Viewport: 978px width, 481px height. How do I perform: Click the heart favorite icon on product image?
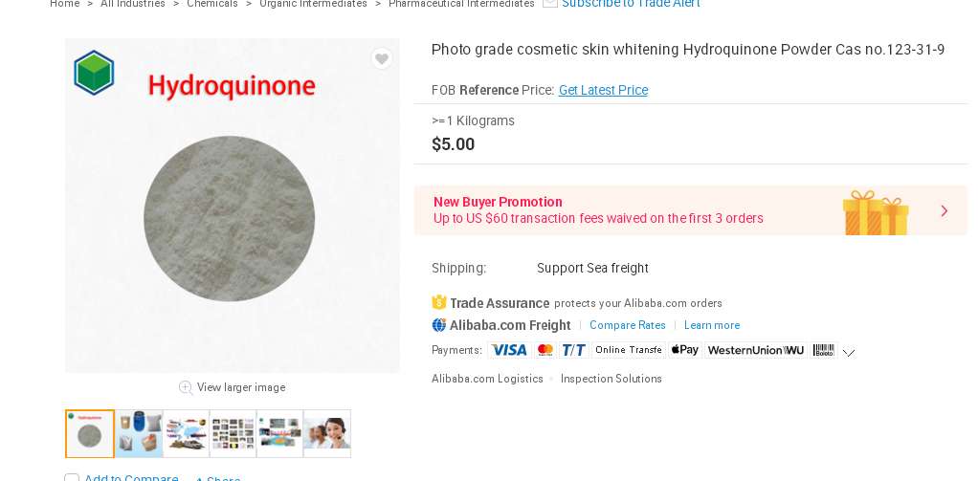tap(382, 59)
